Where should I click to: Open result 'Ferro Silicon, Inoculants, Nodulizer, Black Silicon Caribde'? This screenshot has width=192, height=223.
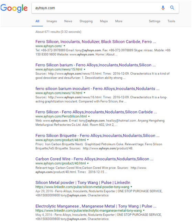pos(96,42)
